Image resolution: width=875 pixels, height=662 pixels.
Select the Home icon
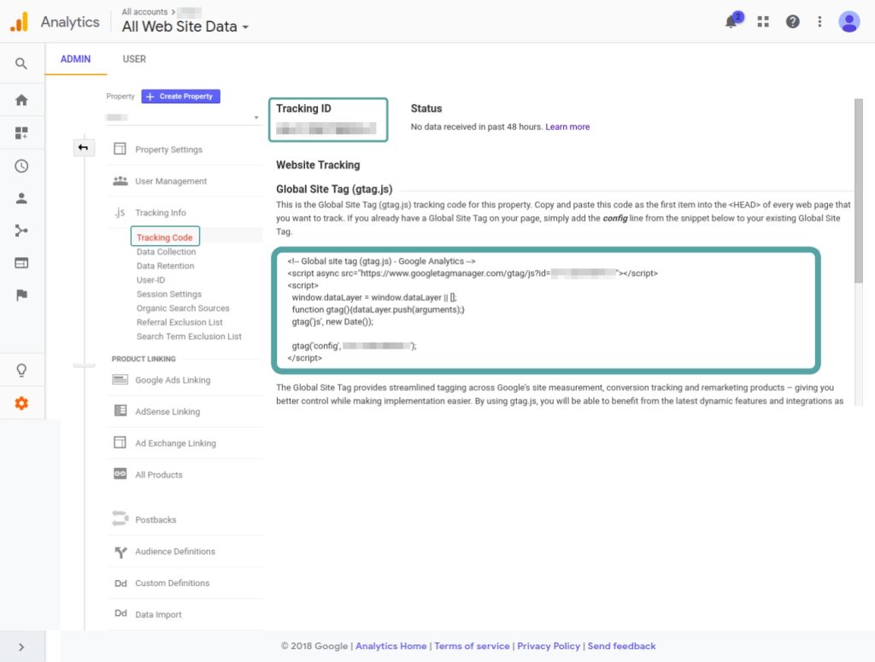click(21, 98)
